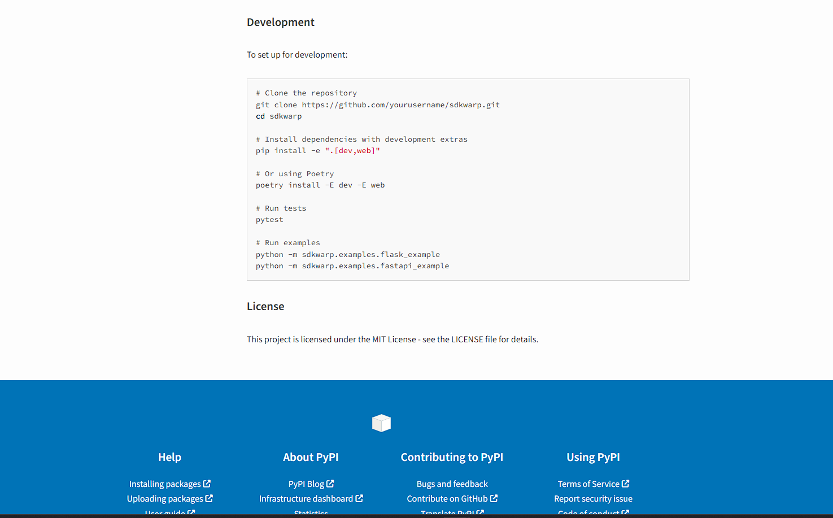This screenshot has width=833, height=518.
Task: Click the About PyPI footer heading
Action: [311, 457]
